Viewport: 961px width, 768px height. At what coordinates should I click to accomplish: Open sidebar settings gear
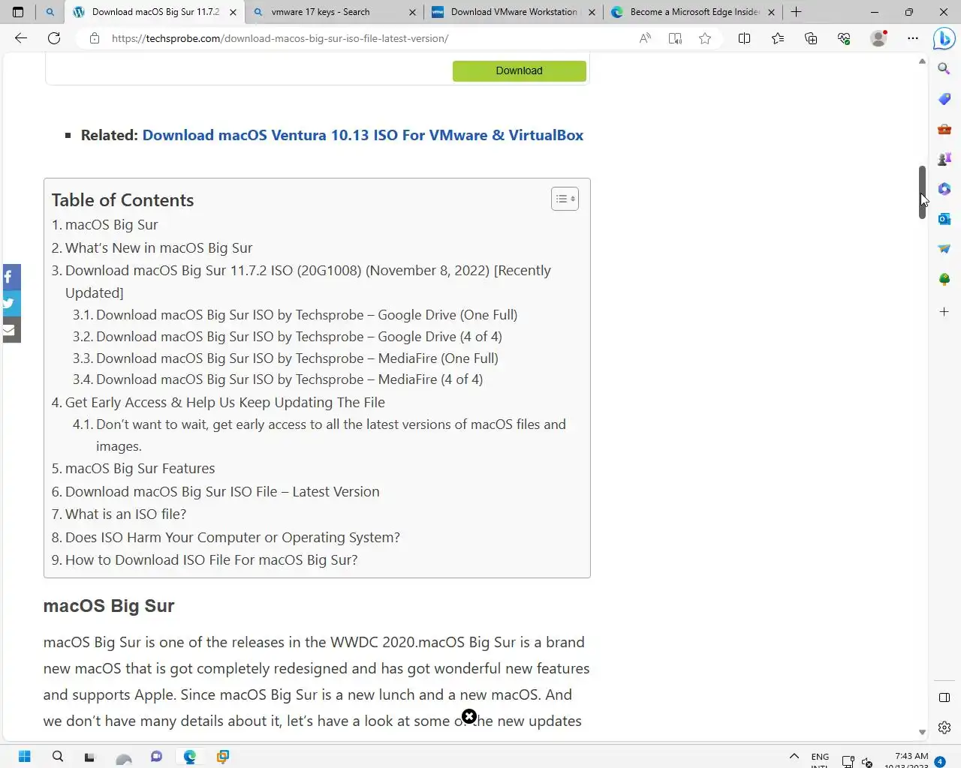tap(944, 727)
